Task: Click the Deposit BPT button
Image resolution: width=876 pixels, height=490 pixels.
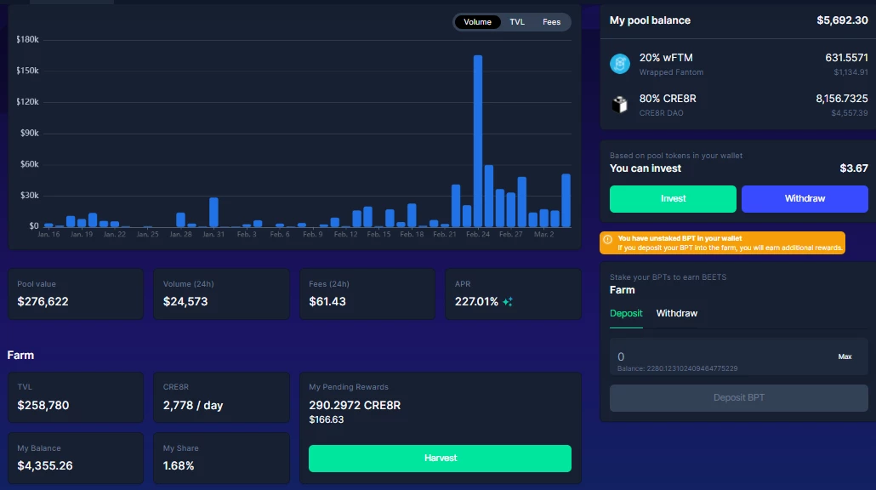Action: tap(738, 398)
